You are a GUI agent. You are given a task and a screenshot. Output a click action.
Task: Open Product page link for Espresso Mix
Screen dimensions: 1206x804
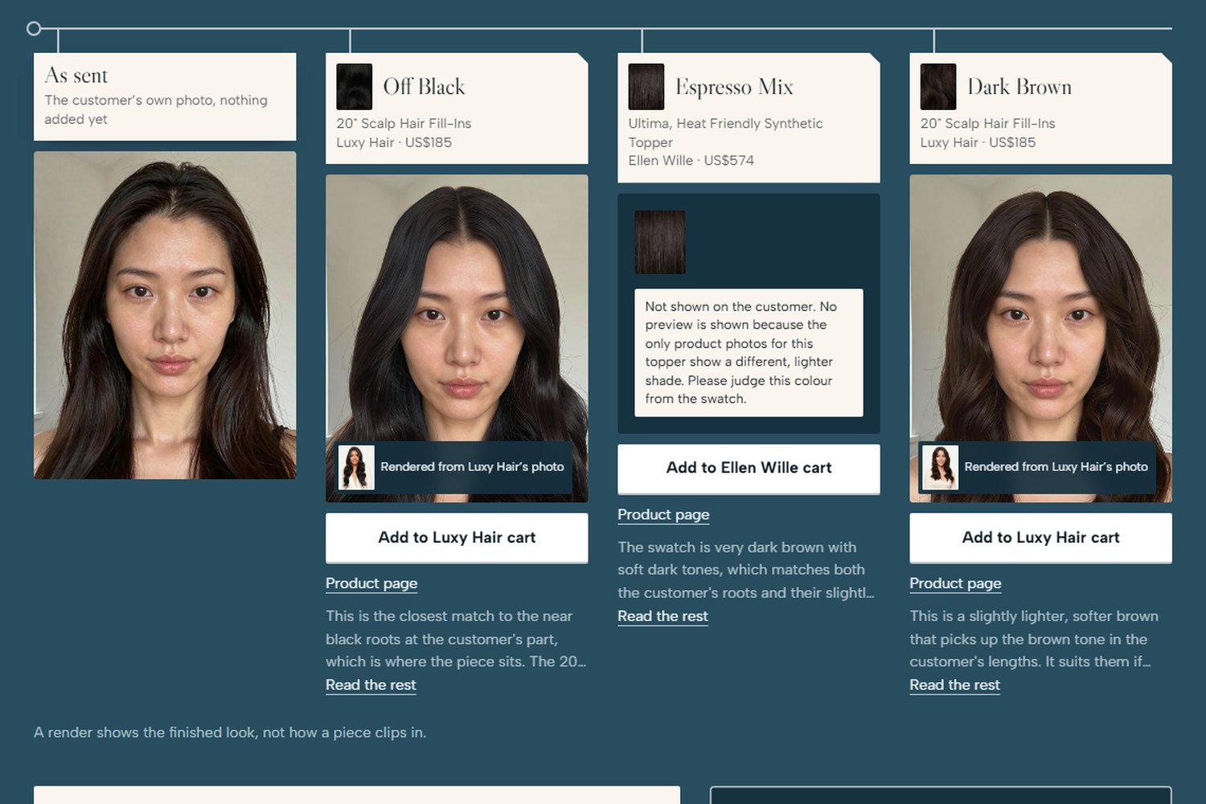pyautogui.click(x=663, y=515)
